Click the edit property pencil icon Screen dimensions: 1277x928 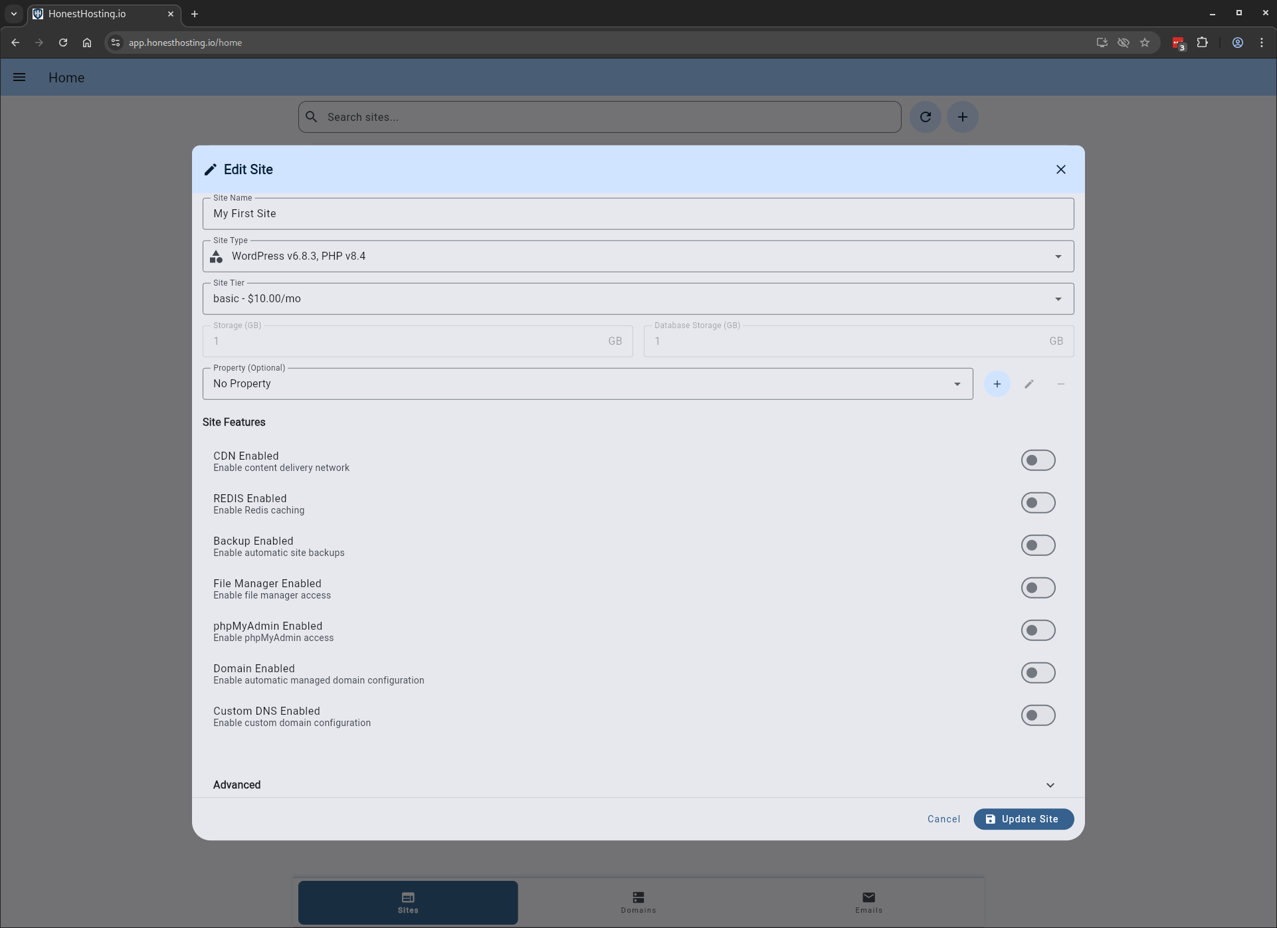click(x=1029, y=384)
